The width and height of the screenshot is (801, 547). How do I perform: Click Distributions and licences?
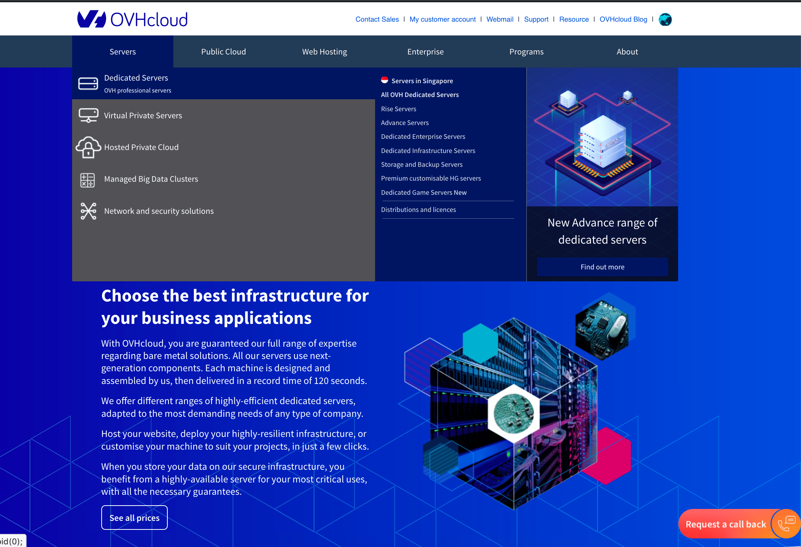coord(418,209)
